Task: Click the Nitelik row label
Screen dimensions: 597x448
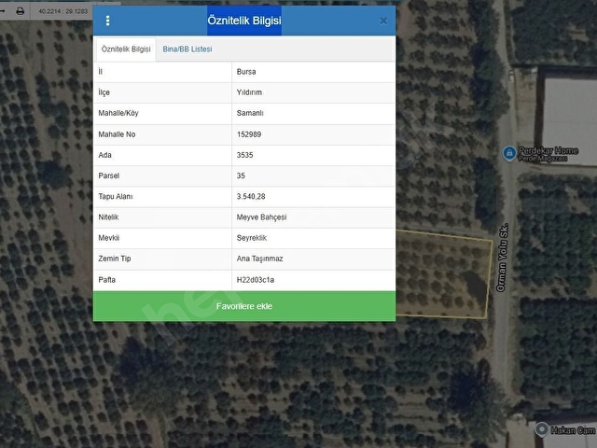Action: 108,217
